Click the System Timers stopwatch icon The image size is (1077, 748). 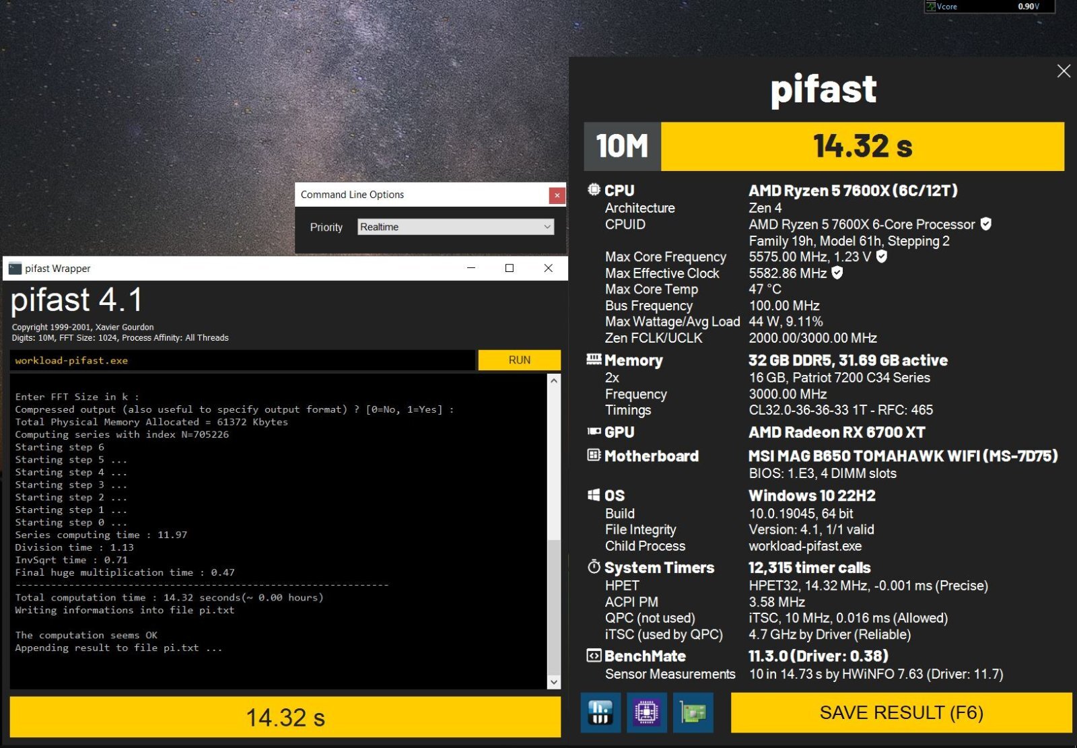pos(594,567)
